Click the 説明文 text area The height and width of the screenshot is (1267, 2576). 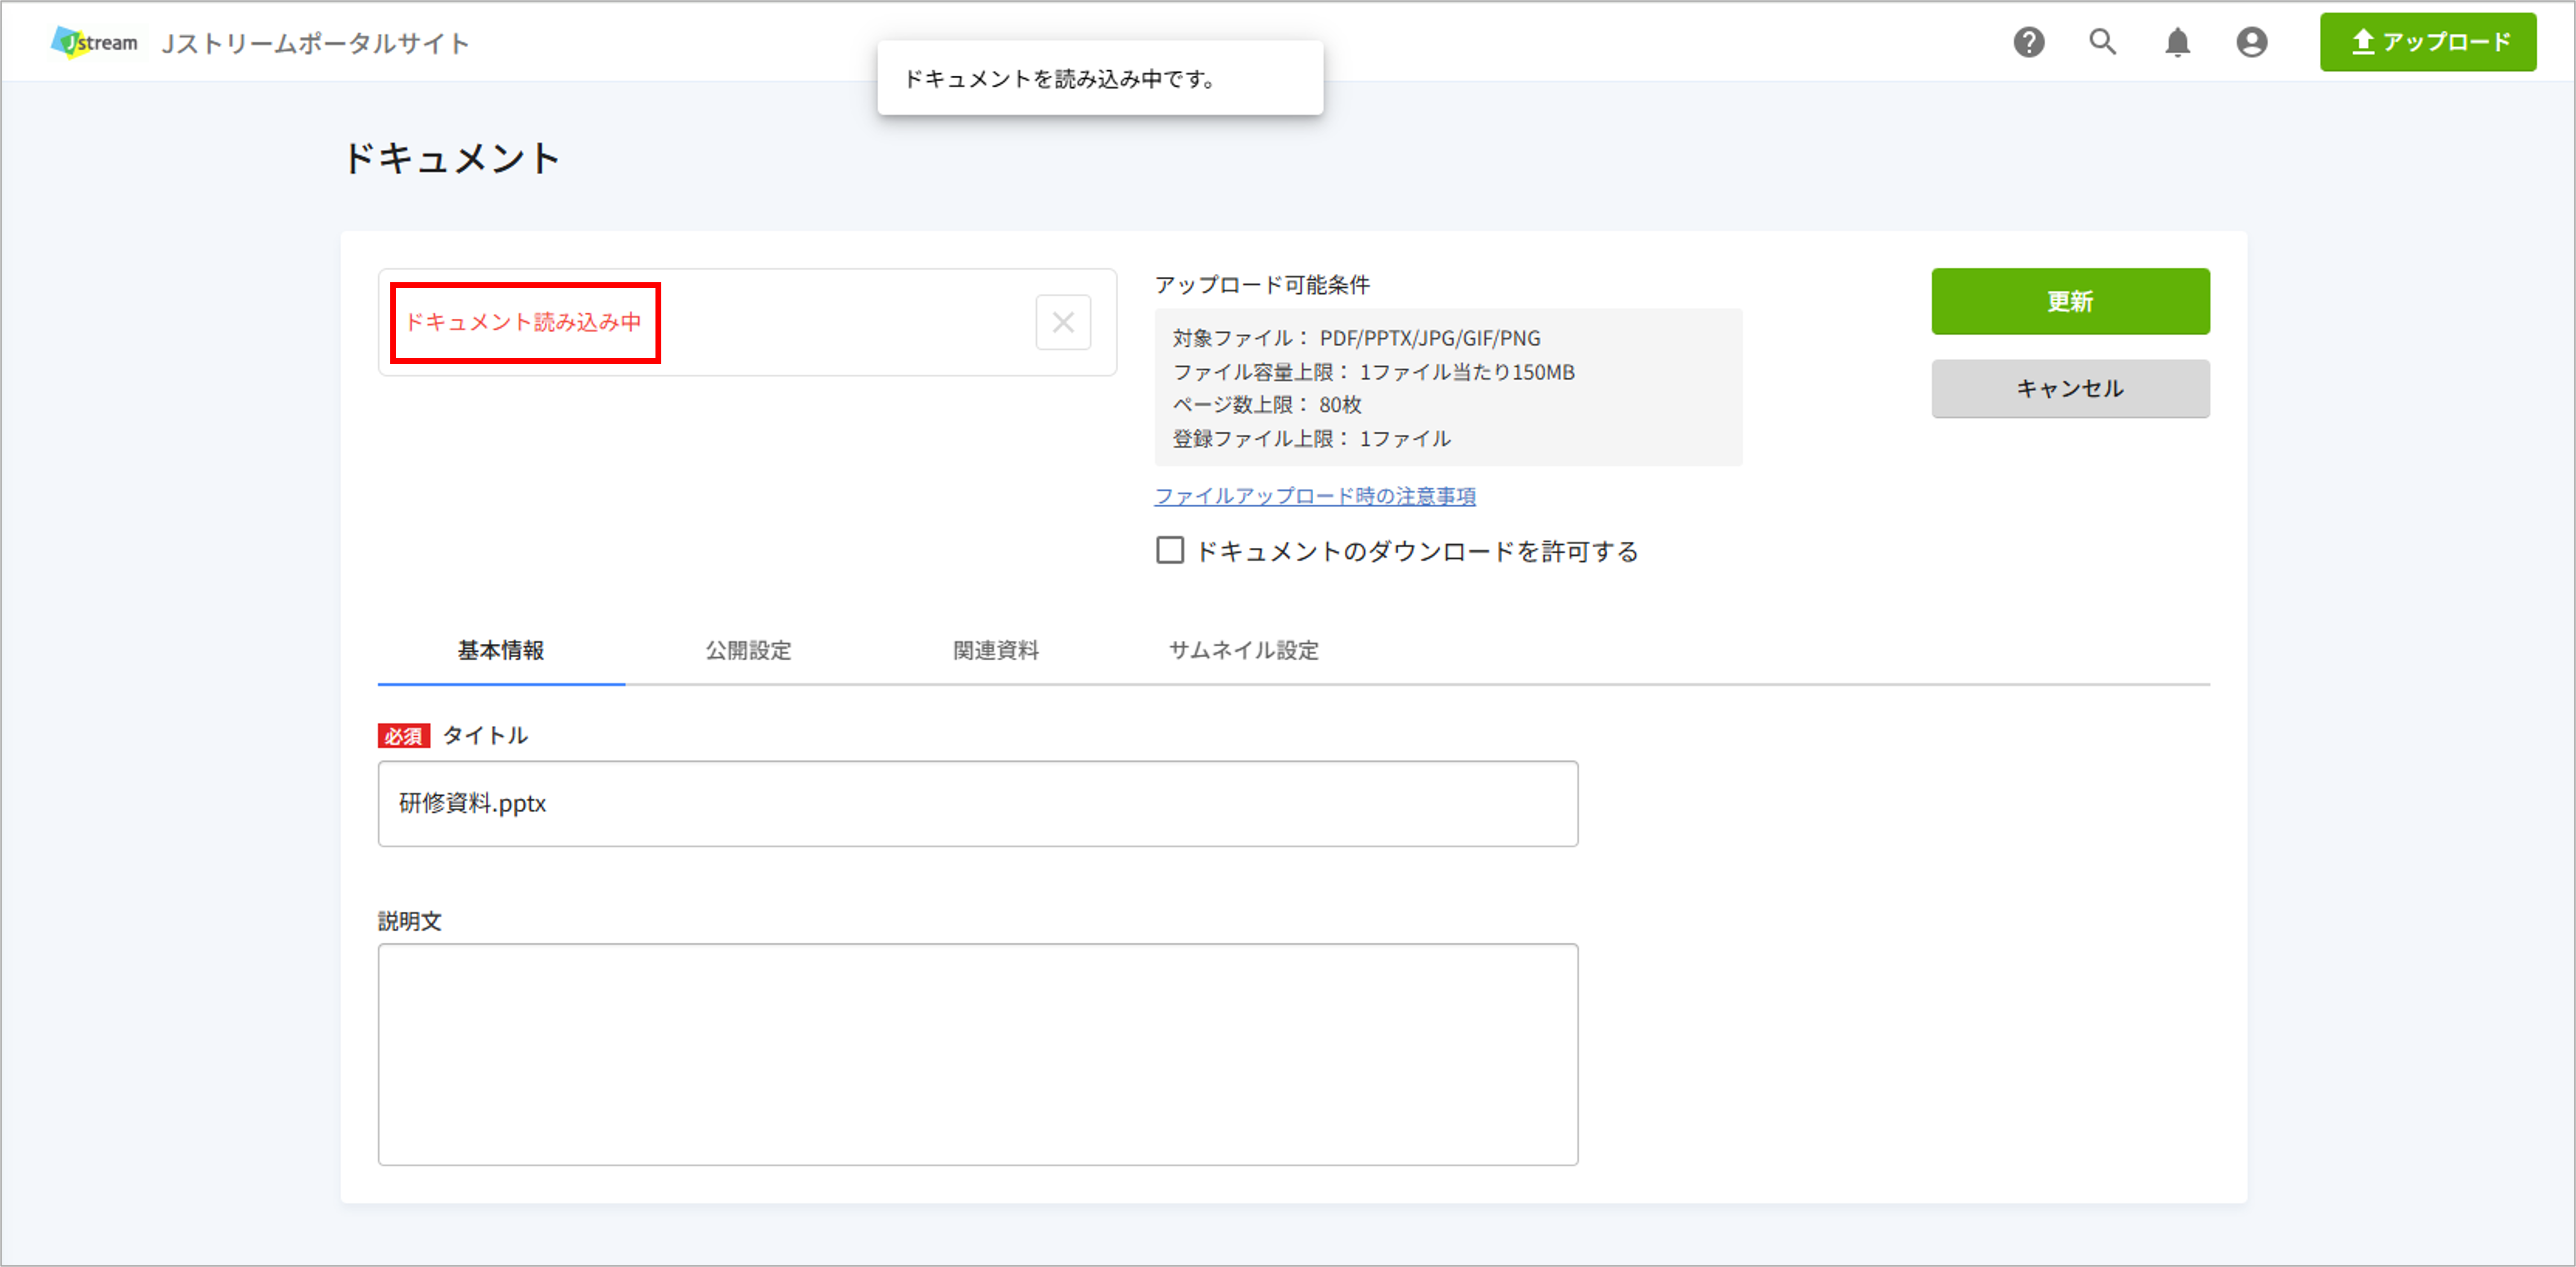point(977,1055)
